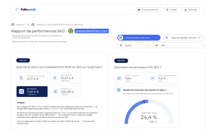Click SEO ROI value 220,39 %
Screen dimensions: 217x133
coord(67,92)
